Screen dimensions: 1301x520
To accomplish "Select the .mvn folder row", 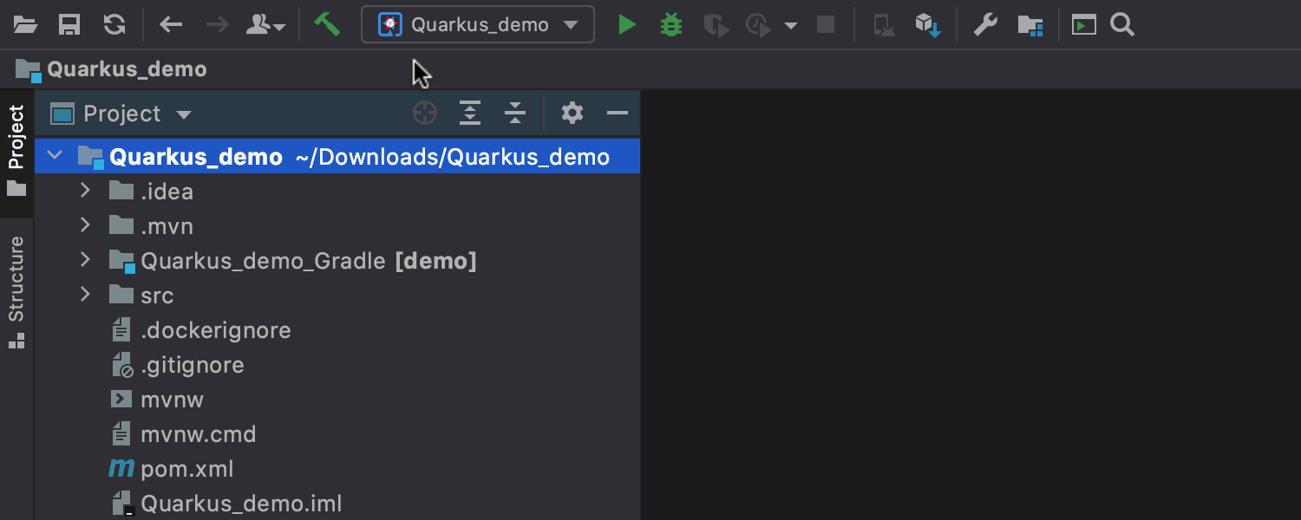I will 337,226.
